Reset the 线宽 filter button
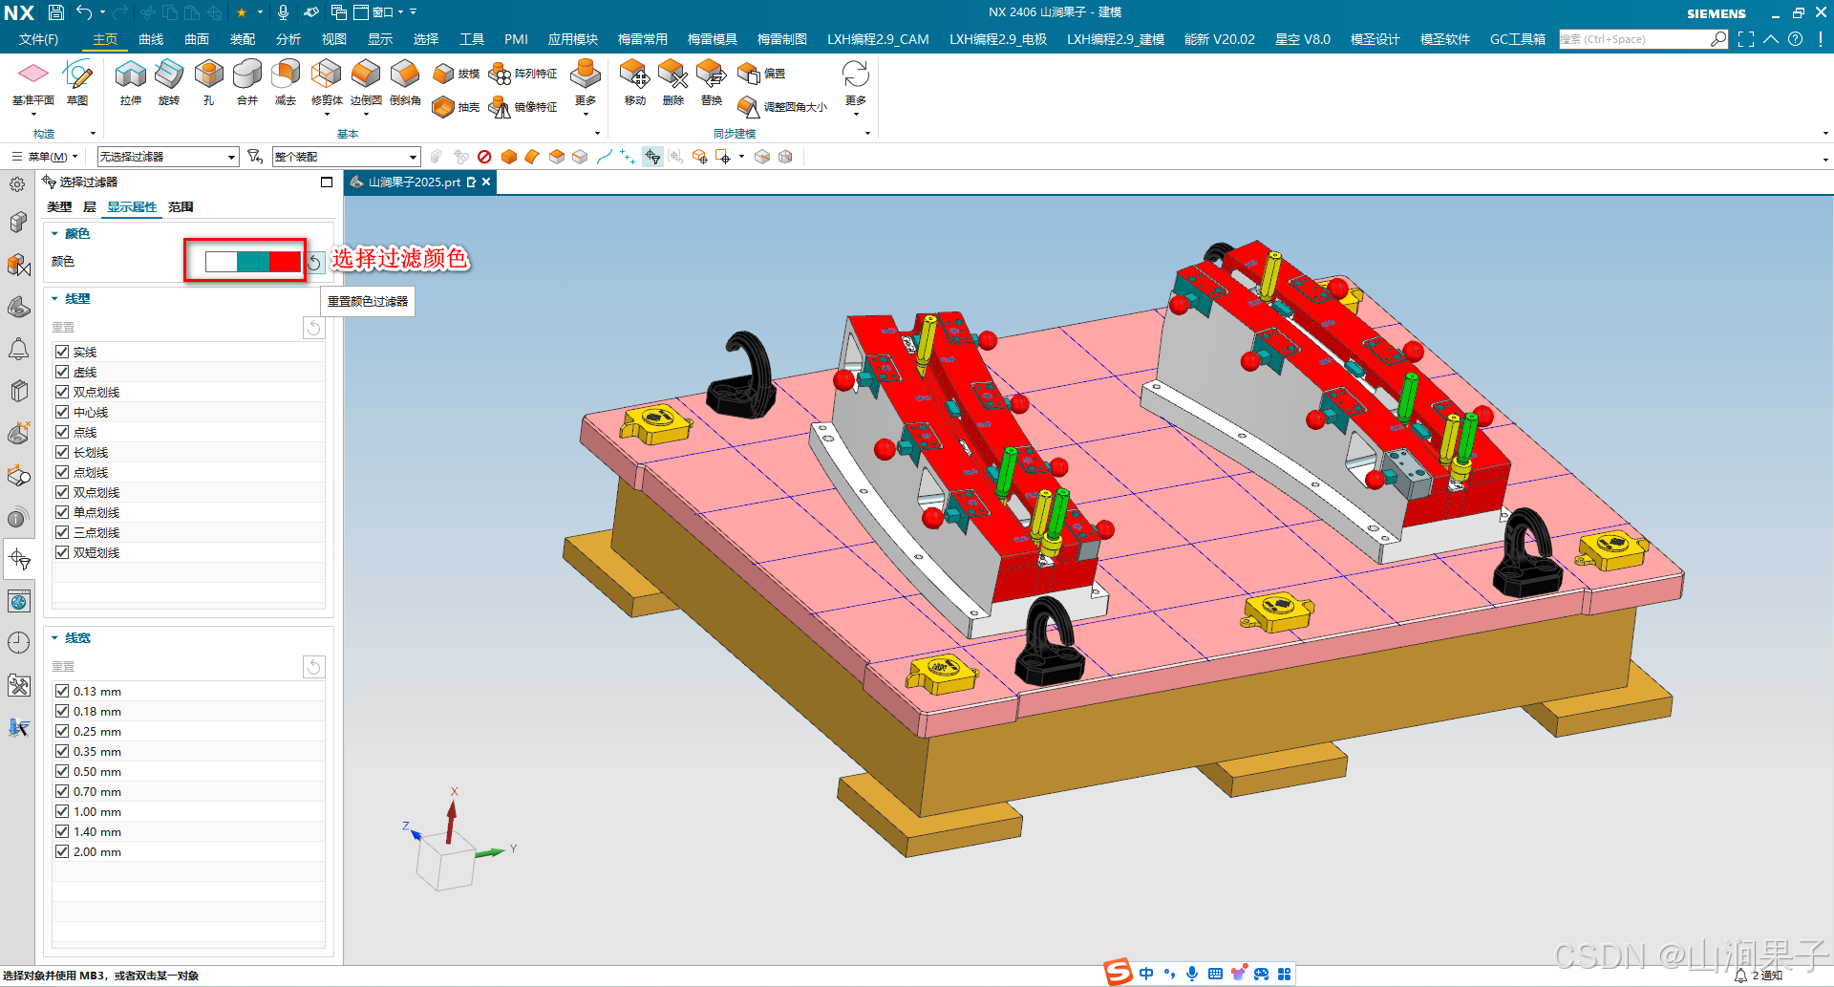Image resolution: width=1834 pixels, height=987 pixels. (x=313, y=667)
